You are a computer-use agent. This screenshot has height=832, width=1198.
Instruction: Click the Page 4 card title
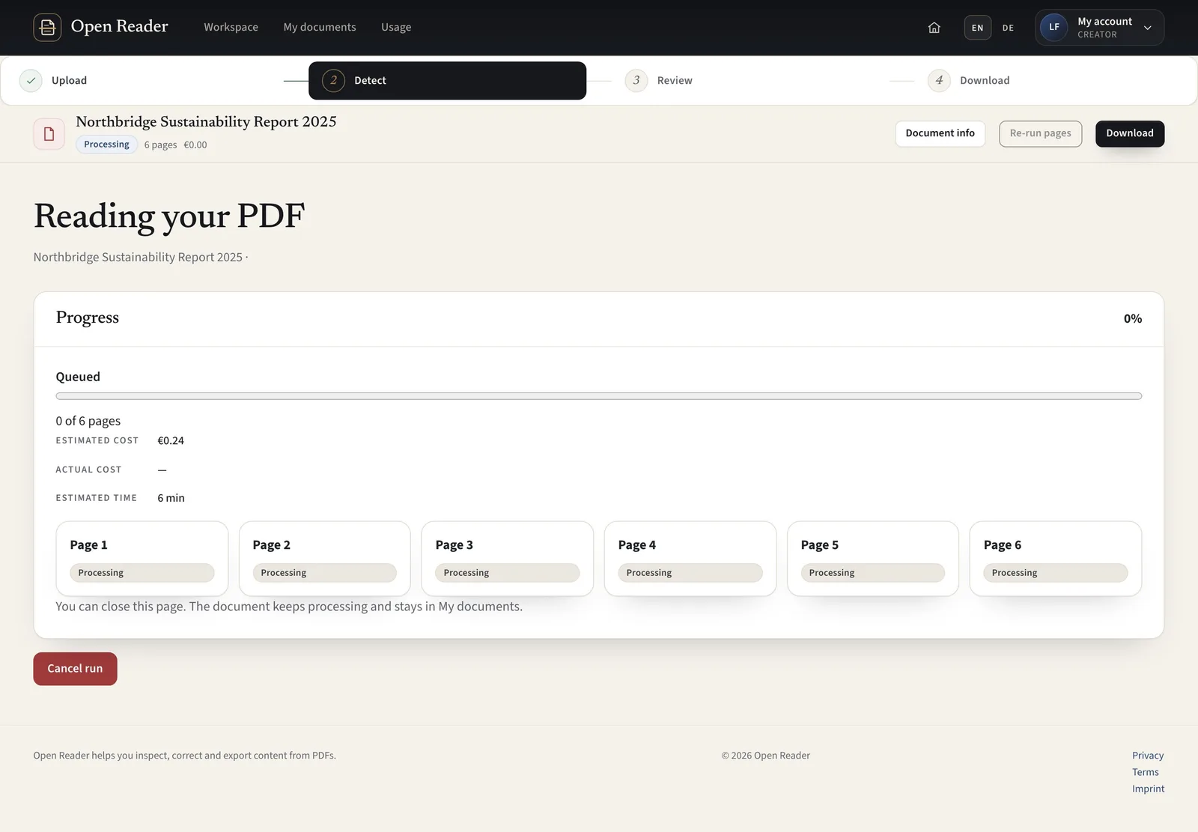click(x=636, y=545)
